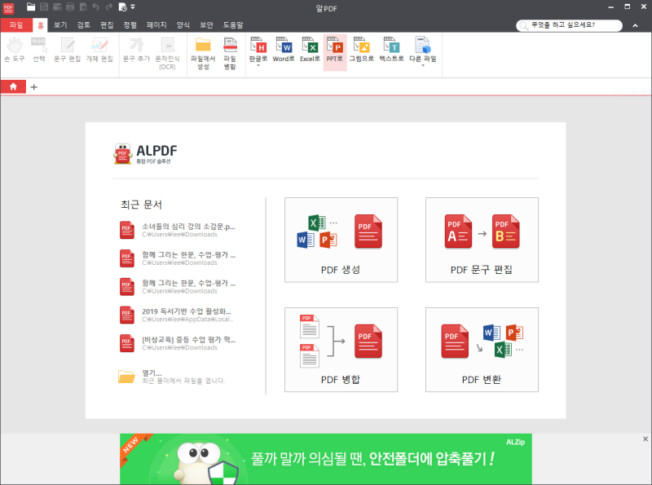Click 파일에서 생성 create from file
Image resolution: width=652 pixels, height=485 pixels.
pos(203,53)
